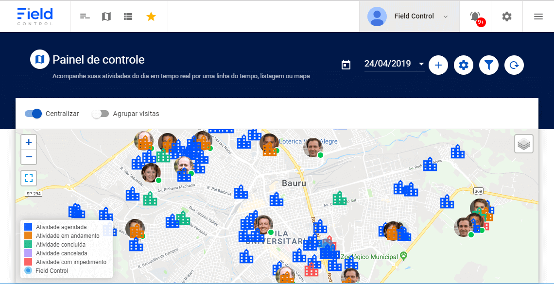Click the 369 highway shield
The height and width of the screenshot is (284, 554).
tap(478, 191)
